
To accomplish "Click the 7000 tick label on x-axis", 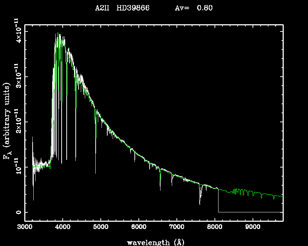I will [176, 228].
